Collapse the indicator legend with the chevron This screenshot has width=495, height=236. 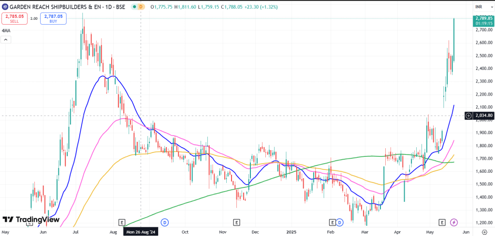click(6, 40)
